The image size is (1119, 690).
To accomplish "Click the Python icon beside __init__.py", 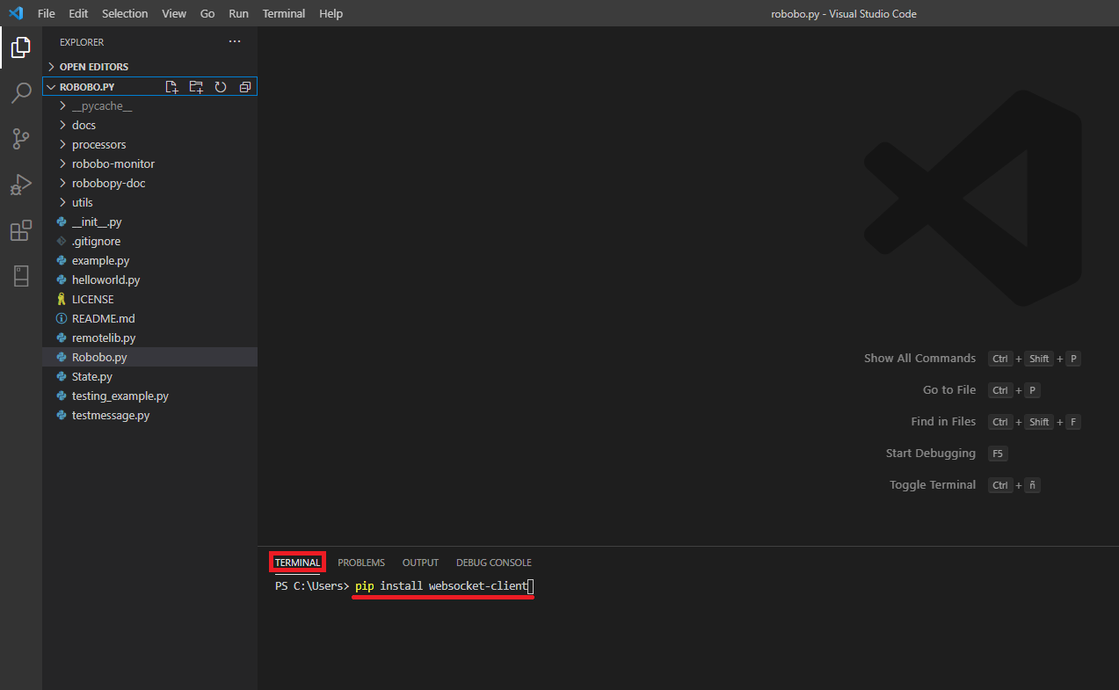I will pos(62,222).
